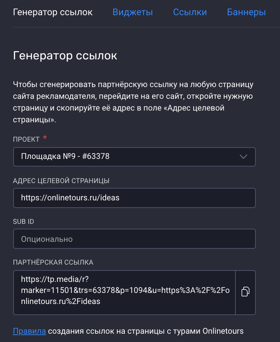
Task: Click the ПАРТНЁРСКАЯ ССЫЛКА label
Action: (x=53, y=262)
